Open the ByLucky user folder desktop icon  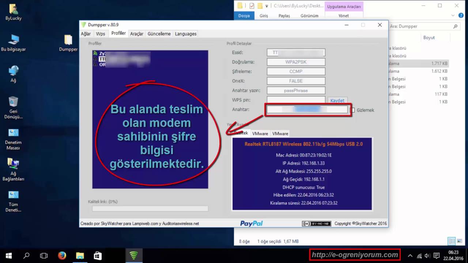click(14, 12)
